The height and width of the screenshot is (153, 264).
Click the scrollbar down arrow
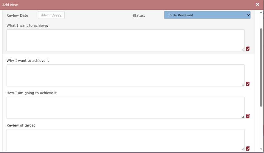tap(261, 149)
